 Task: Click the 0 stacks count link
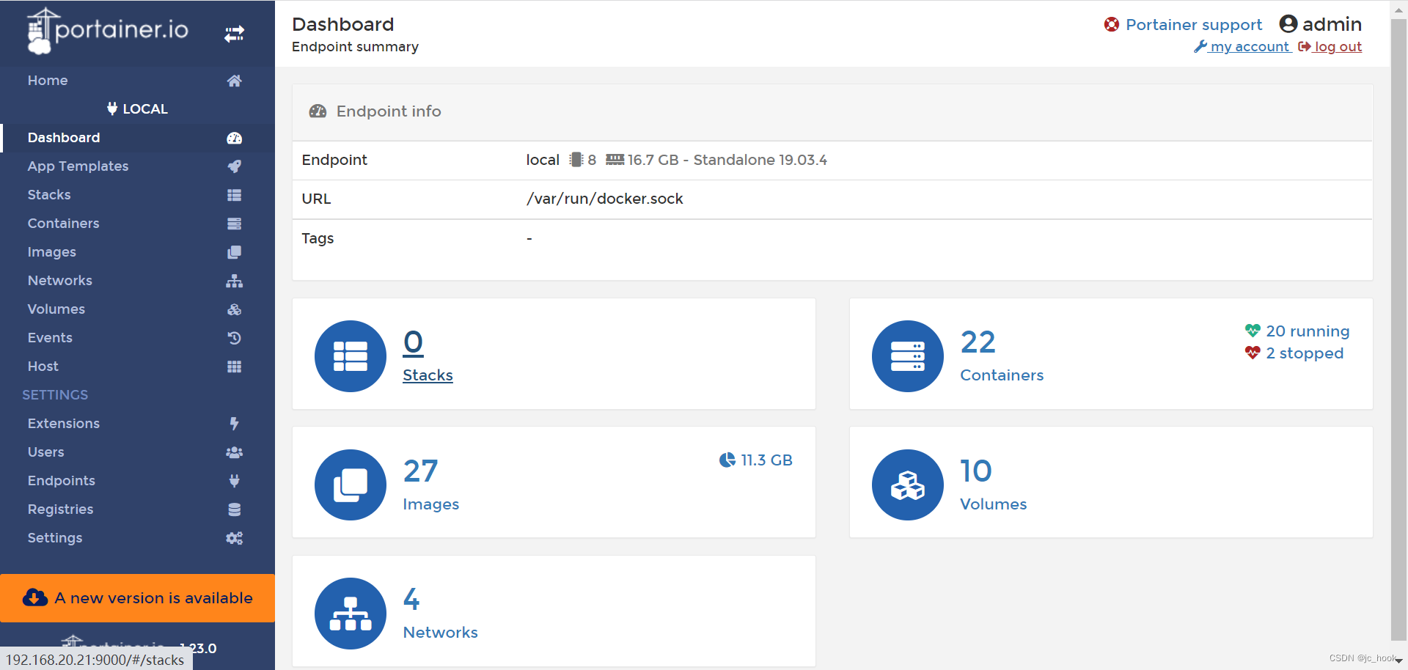click(413, 342)
